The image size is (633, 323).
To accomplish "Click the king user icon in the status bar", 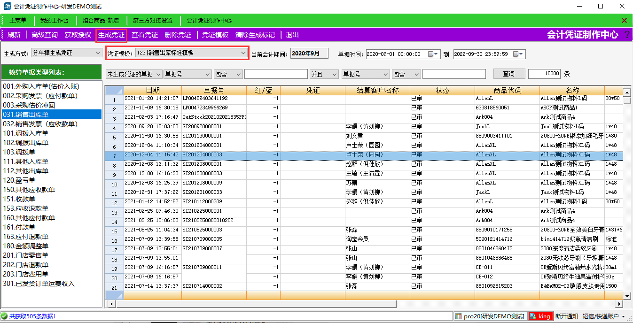I will point(533,316).
